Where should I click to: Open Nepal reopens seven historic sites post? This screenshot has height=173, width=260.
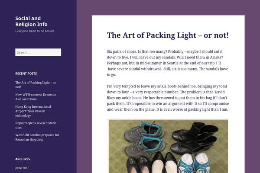pos(36,125)
